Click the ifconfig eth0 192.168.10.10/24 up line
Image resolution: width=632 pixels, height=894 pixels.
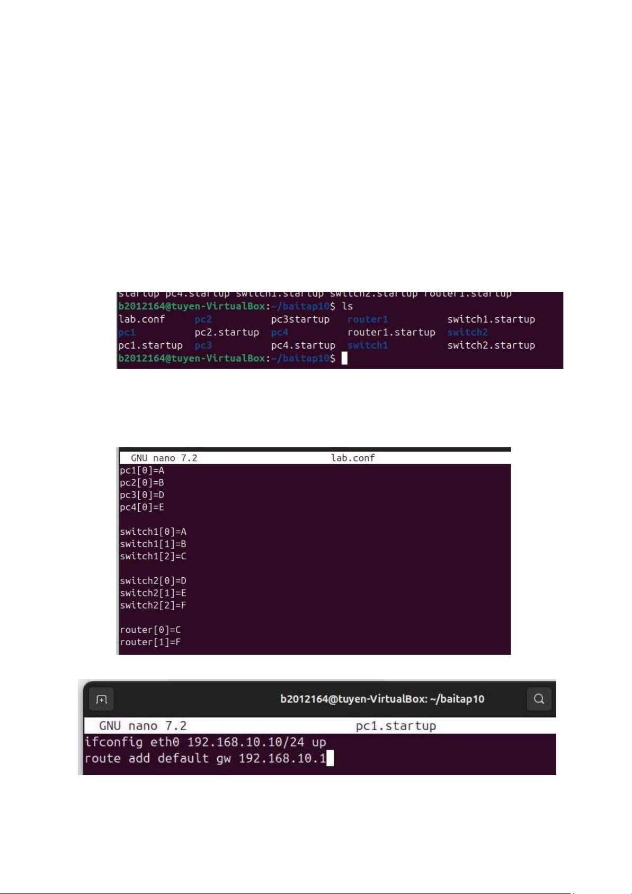[206, 742]
